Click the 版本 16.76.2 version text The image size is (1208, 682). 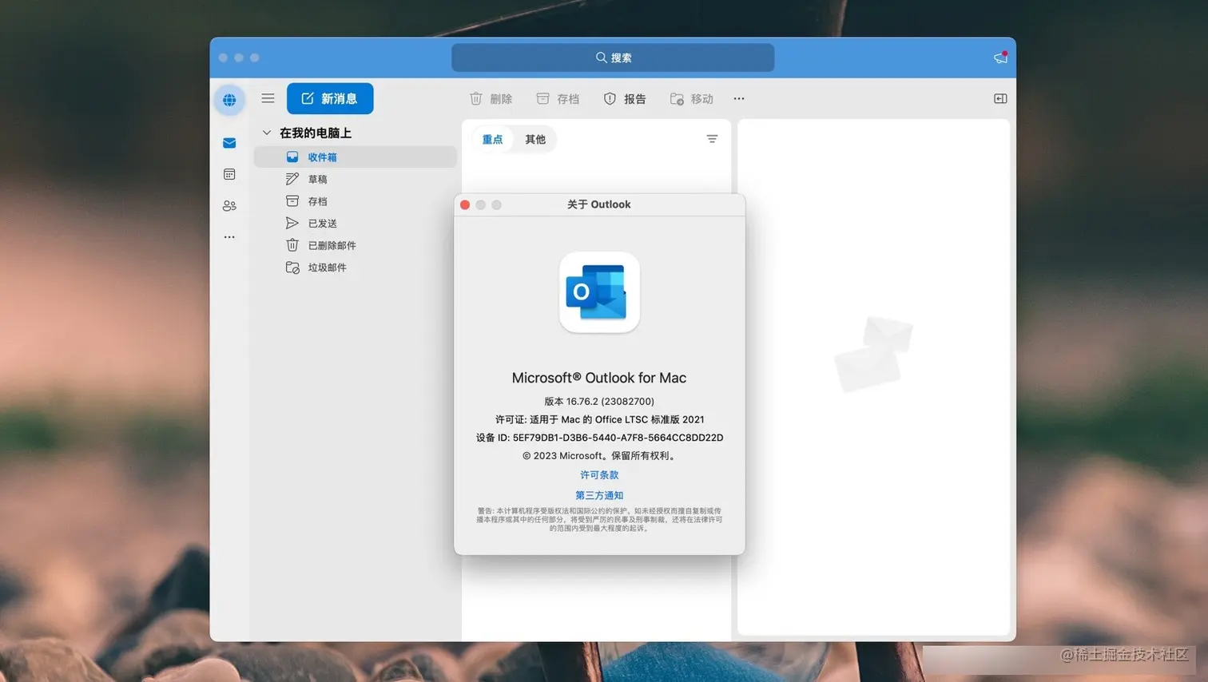[599, 401]
